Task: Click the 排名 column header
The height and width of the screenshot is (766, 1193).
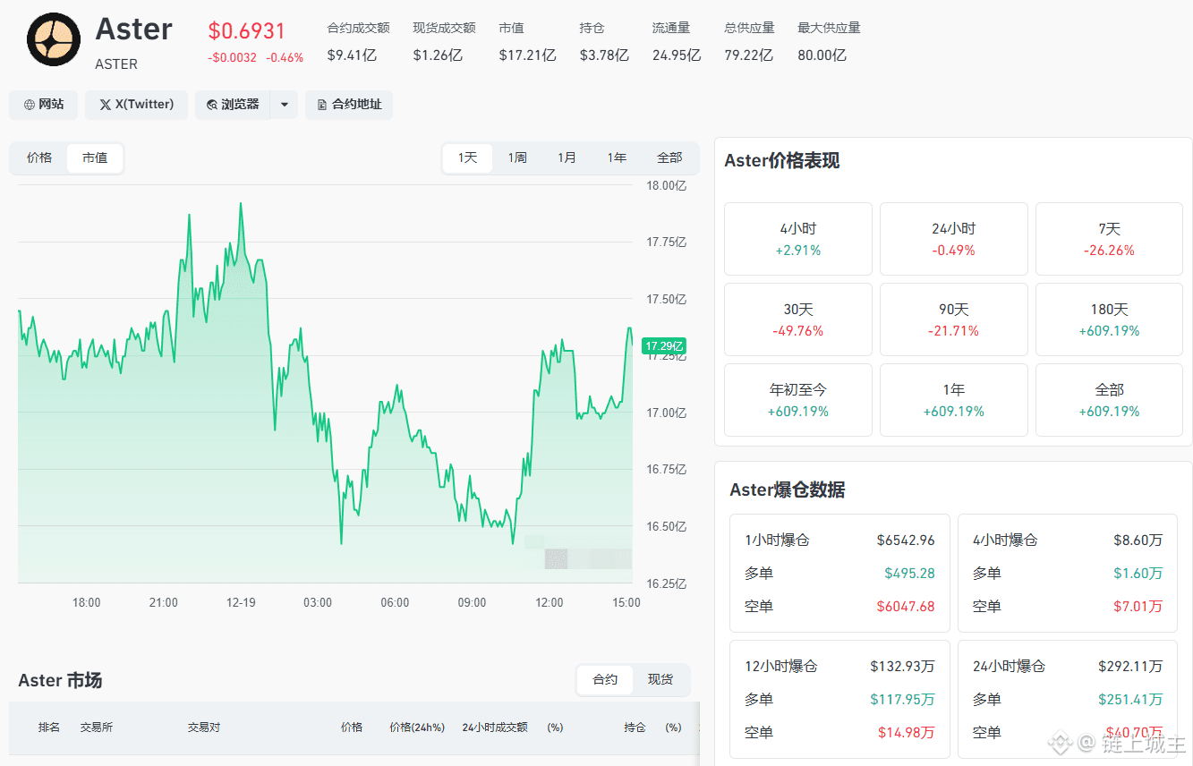Action: (x=49, y=728)
